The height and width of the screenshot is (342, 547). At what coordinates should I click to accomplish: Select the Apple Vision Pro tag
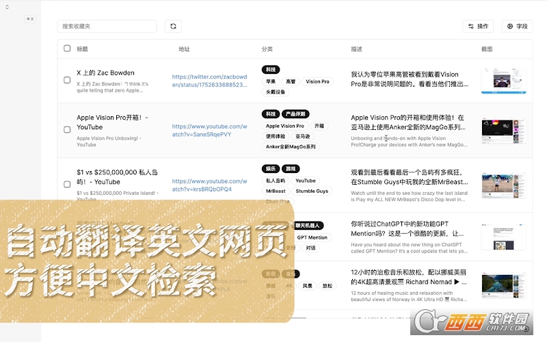click(285, 126)
